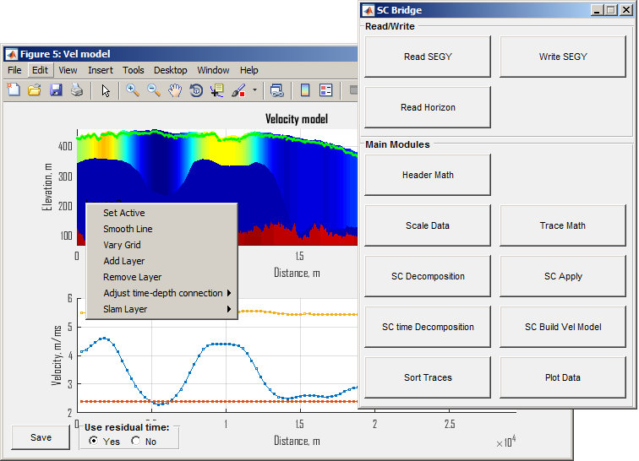This screenshot has height=461, width=639.
Task: Choose Smooth Line from context menu
Action: coord(162,229)
